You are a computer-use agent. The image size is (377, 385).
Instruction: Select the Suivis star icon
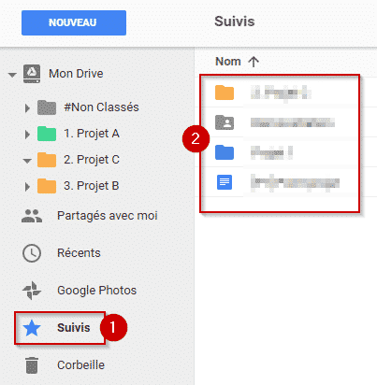(x=32, y=328)
